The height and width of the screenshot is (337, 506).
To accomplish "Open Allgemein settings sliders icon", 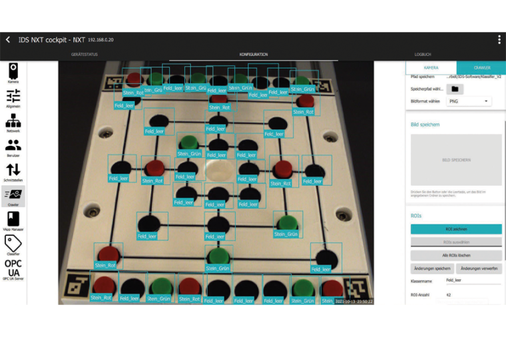I will click(13, 97).
